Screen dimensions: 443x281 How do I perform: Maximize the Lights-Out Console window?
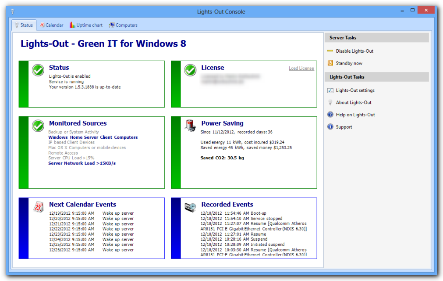click(x=412, y=10)
